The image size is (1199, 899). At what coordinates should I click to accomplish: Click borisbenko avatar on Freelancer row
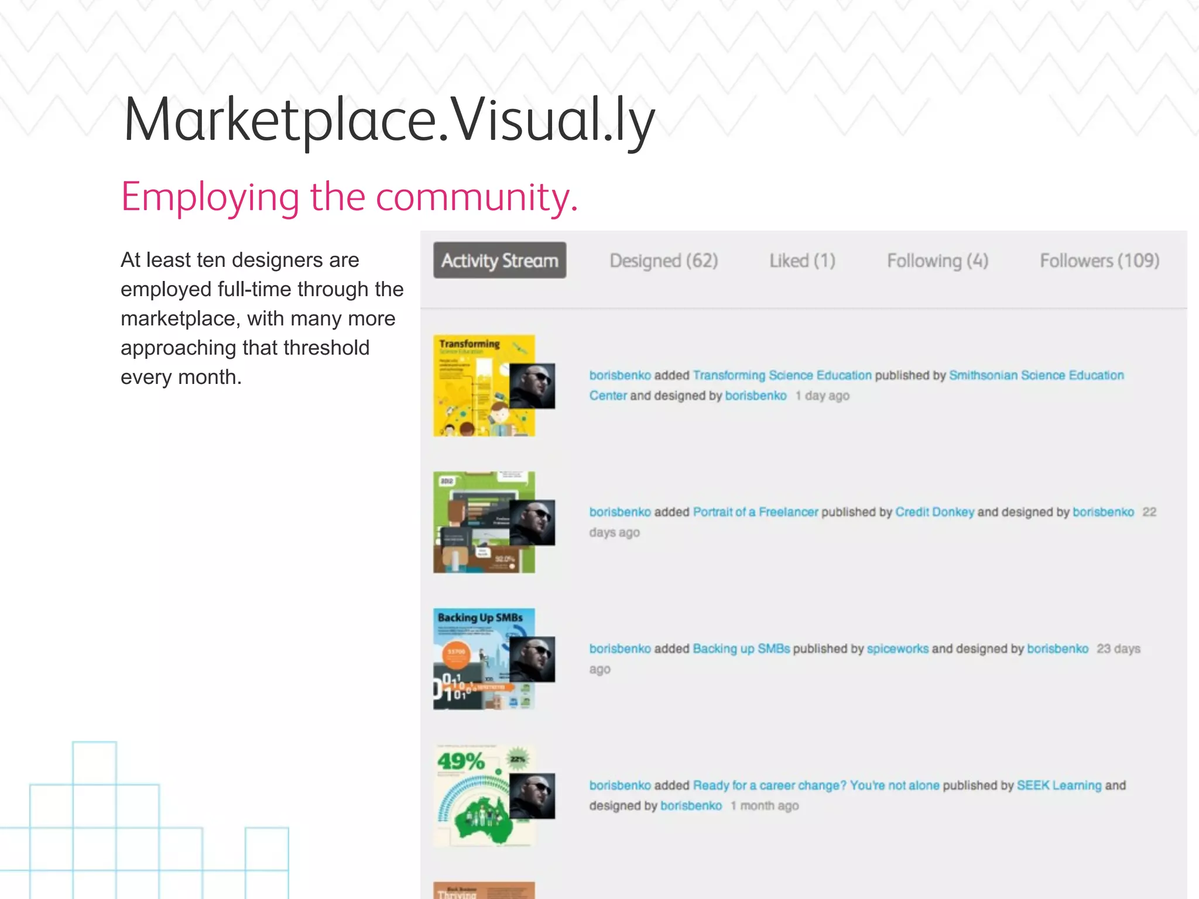coord(532,523)
